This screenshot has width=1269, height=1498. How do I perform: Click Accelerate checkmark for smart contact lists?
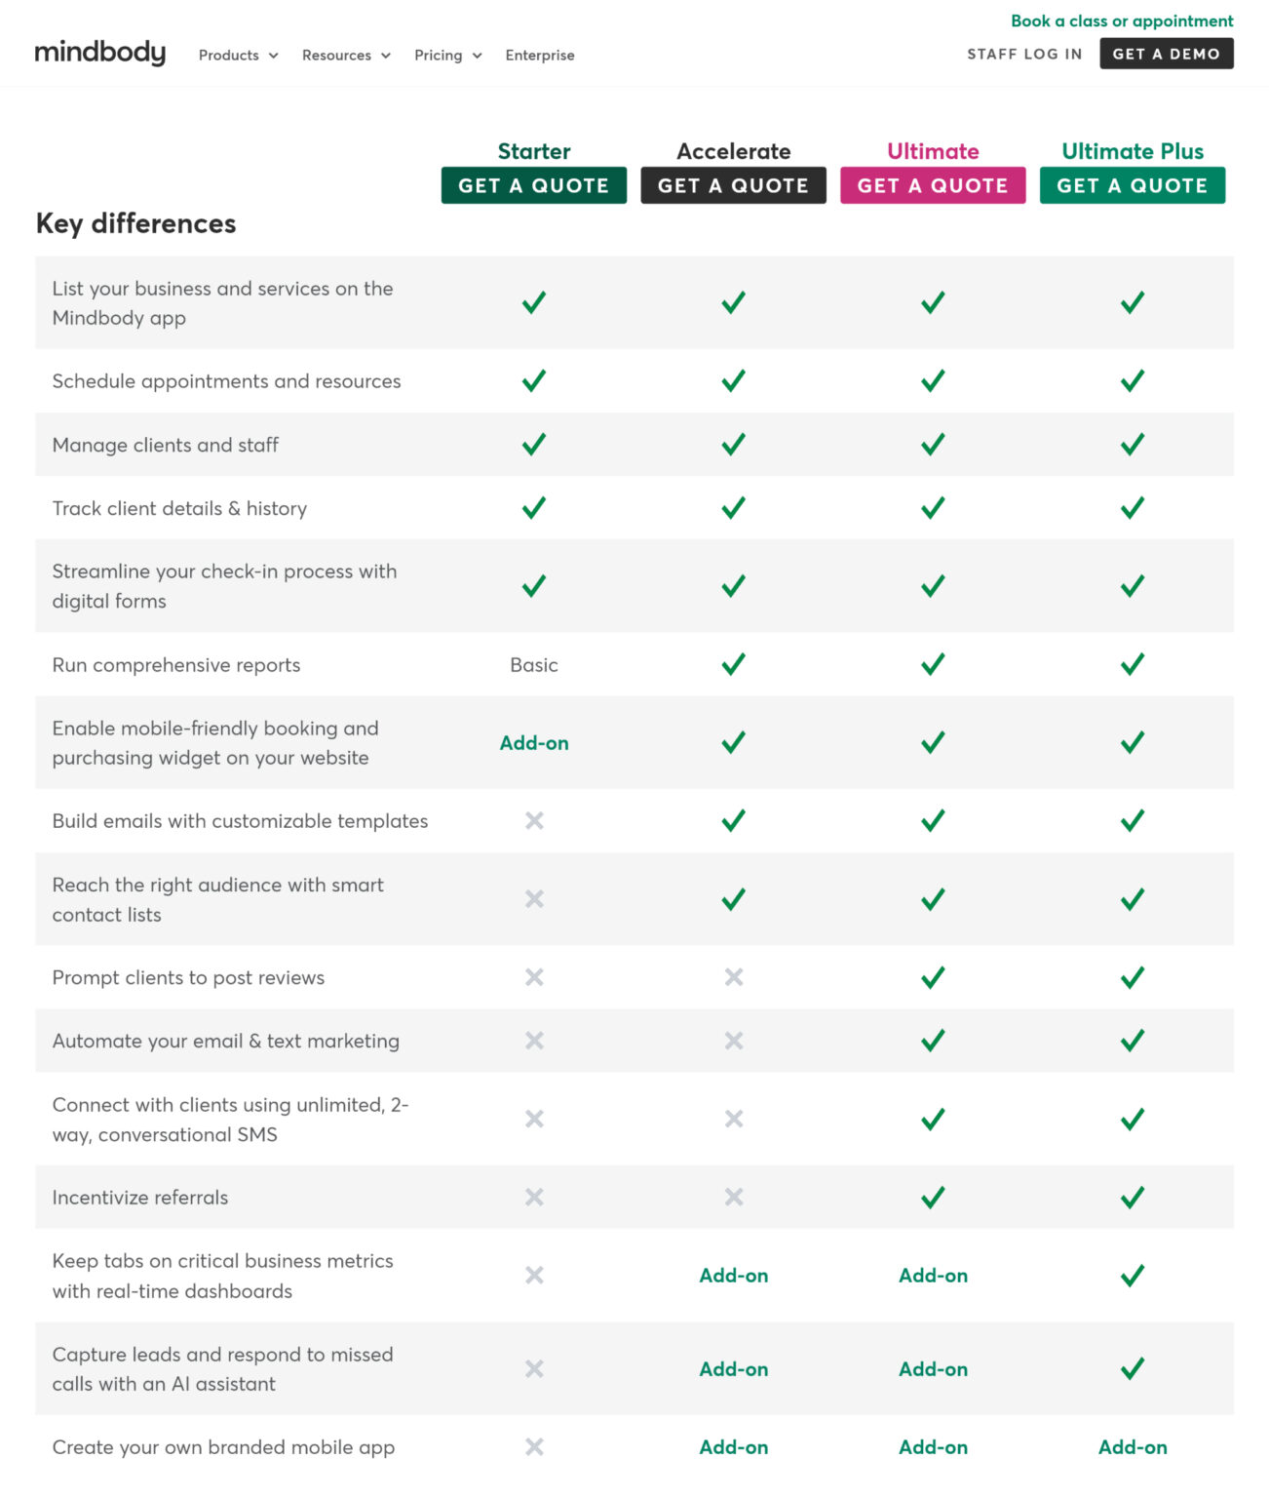tap(734, 899)
